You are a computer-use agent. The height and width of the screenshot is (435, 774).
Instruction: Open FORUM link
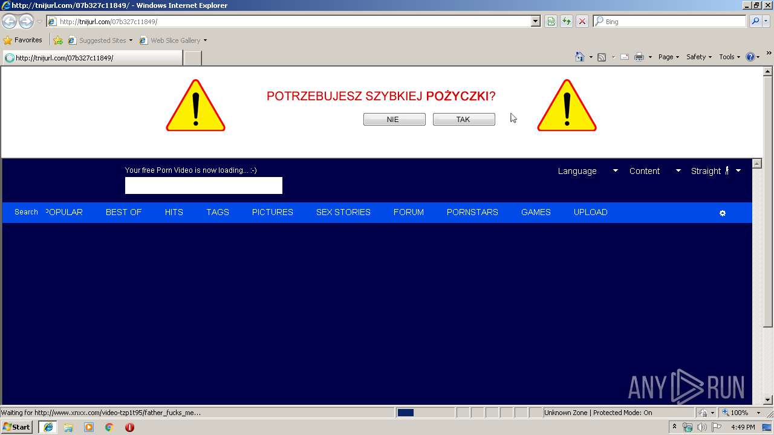(409, 212)
